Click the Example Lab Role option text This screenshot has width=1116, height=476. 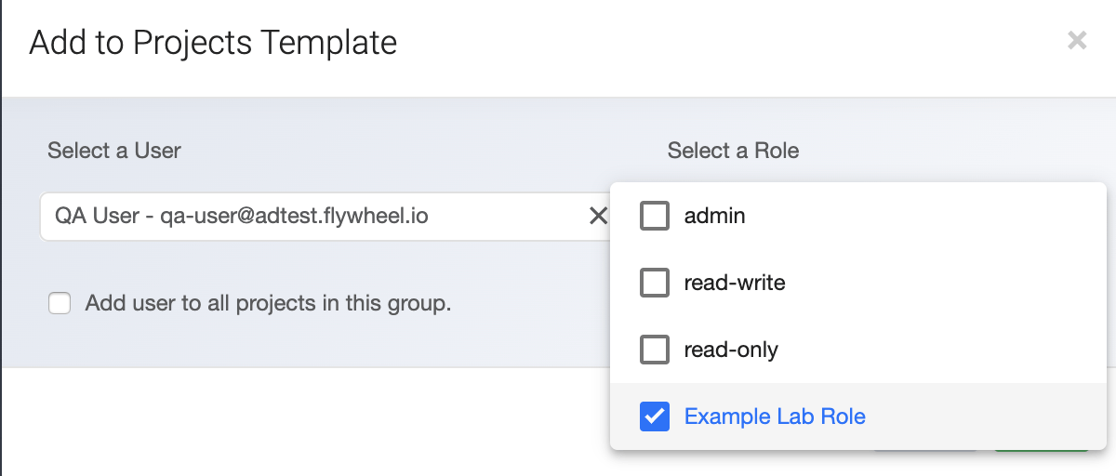[x=775, y=416]
